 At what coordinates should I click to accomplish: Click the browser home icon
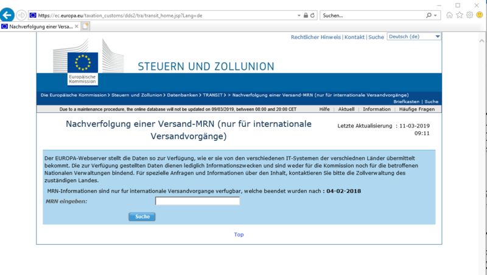[x=449, y=15]
